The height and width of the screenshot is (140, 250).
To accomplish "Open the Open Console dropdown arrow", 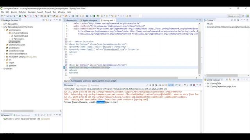I will (x=187, y=86).
